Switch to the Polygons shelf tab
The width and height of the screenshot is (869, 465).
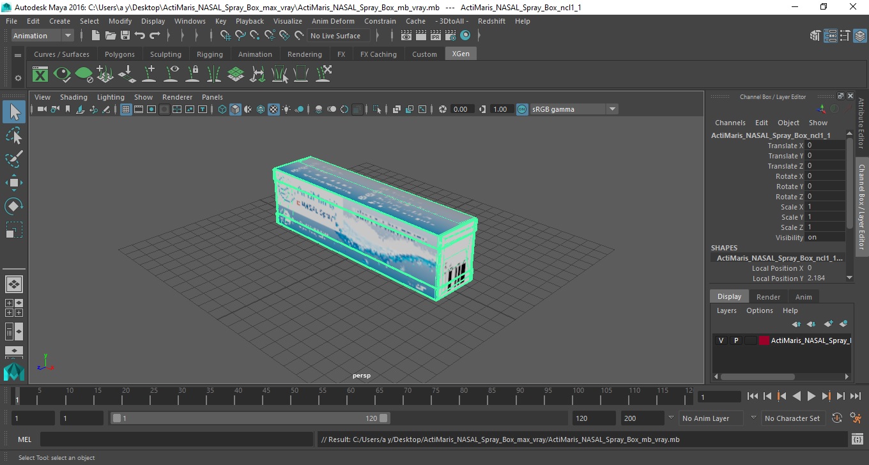(x=119, y=54)
